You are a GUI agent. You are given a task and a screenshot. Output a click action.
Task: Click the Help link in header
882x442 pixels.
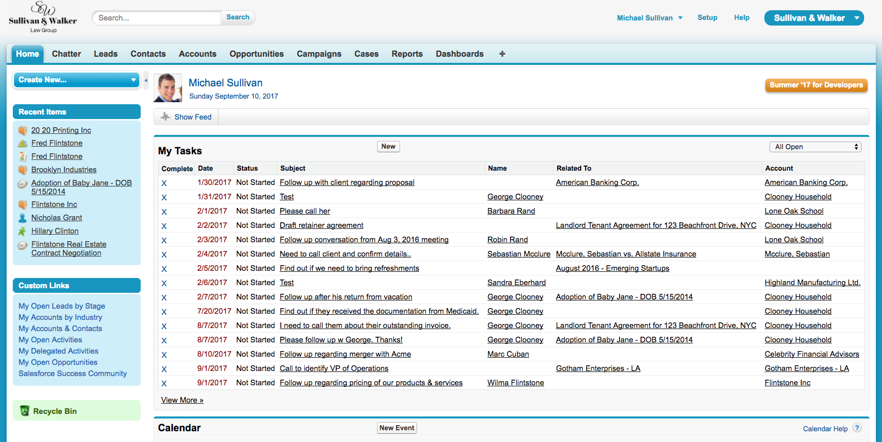[x=742, y=17]
